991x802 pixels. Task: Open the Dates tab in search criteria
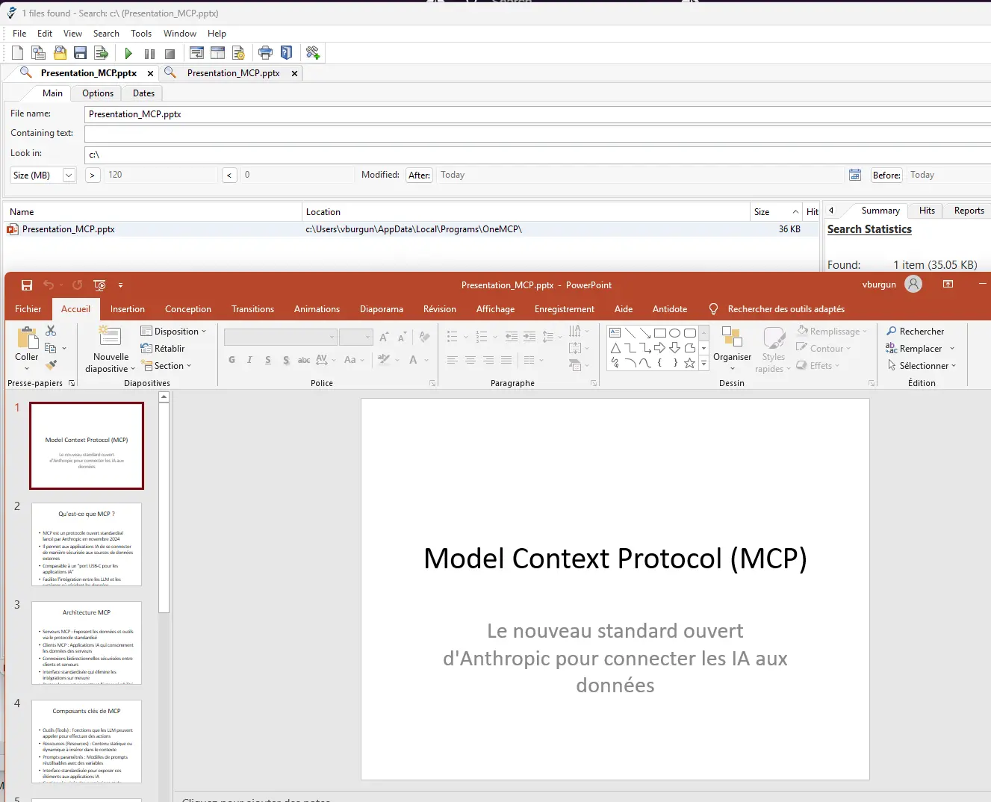click(143, 93)
